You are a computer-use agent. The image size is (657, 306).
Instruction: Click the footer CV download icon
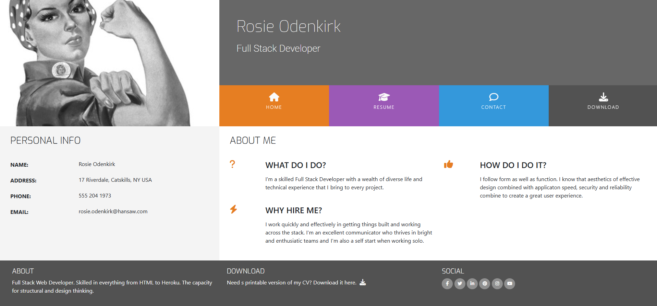tap(363, 282)
